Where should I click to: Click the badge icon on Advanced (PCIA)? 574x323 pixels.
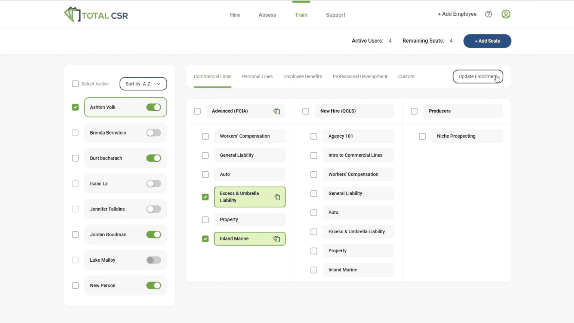277,111
